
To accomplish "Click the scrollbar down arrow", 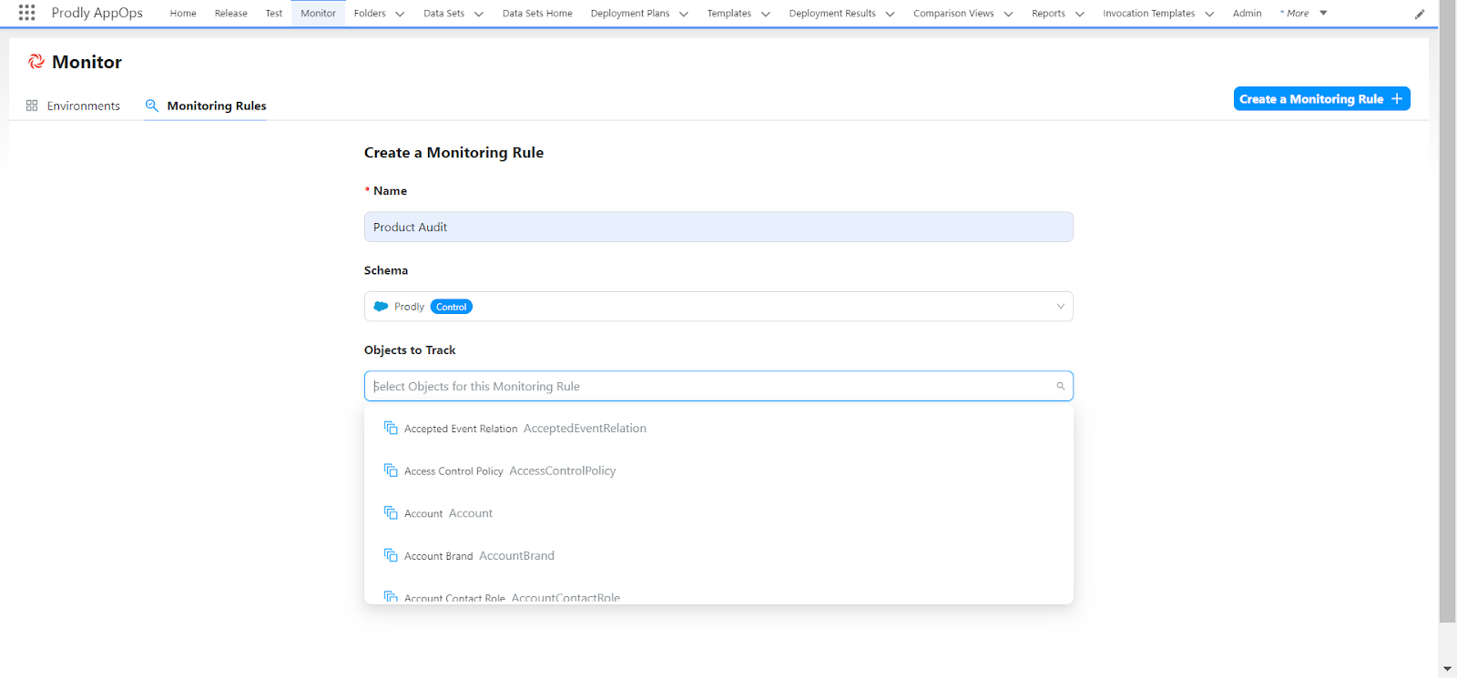I will tap(1447, 669).
